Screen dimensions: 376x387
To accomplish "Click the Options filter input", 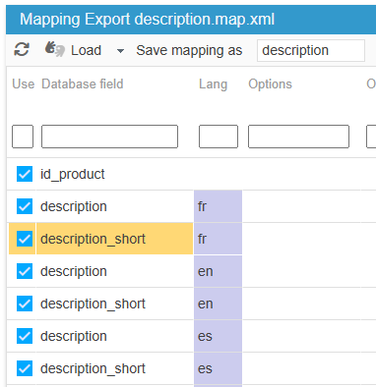I will click(x=298, y=137).
